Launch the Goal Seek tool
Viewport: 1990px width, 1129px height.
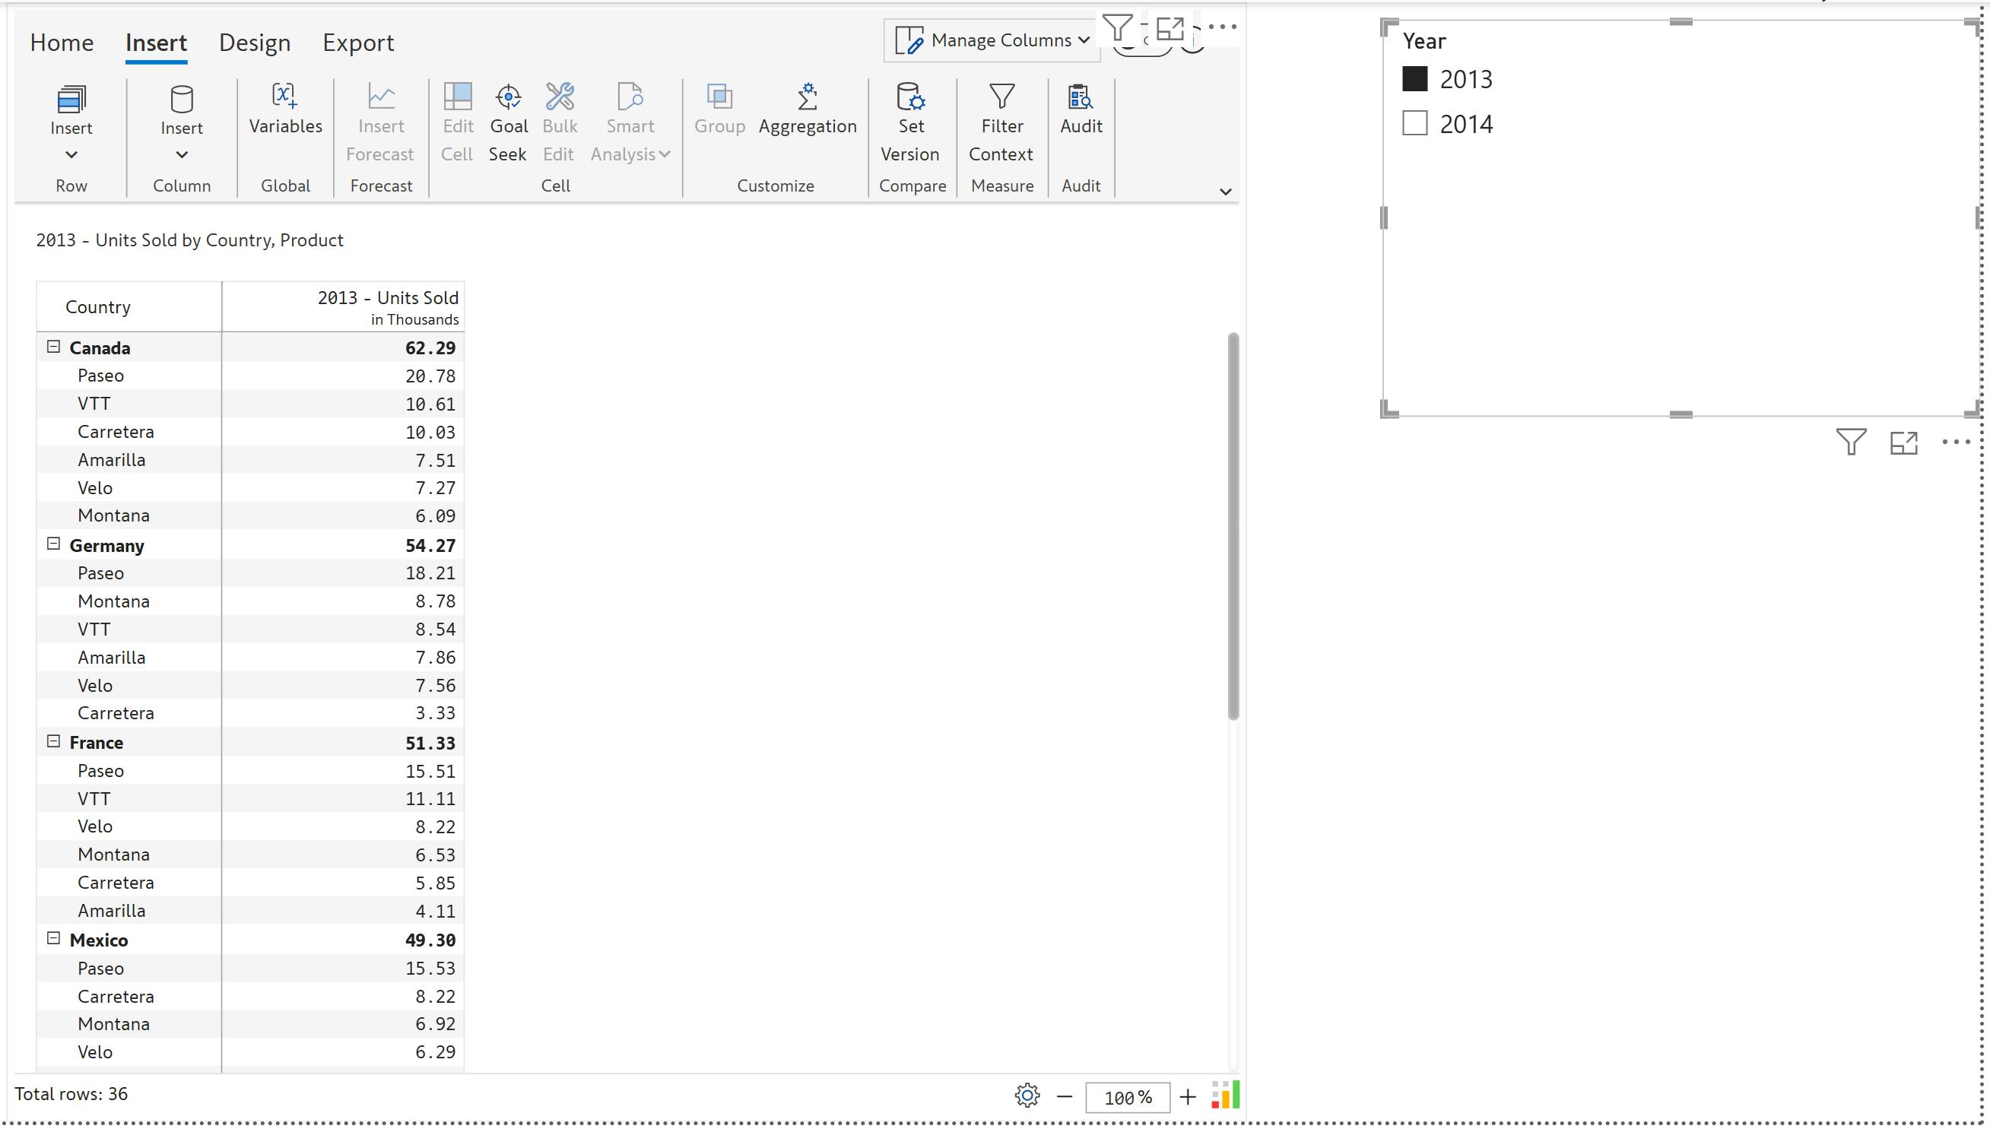click(x=508, y=122)
